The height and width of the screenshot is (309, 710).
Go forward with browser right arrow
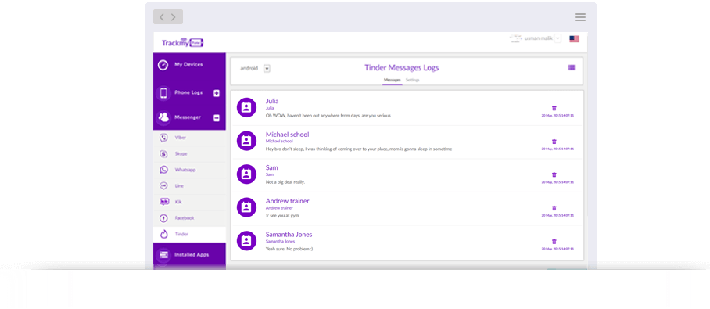click(174, 17)
